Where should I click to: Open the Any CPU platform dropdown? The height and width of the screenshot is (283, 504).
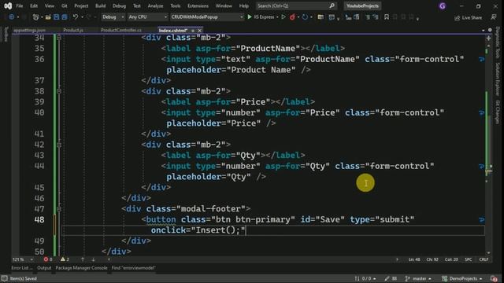(147, 17)
